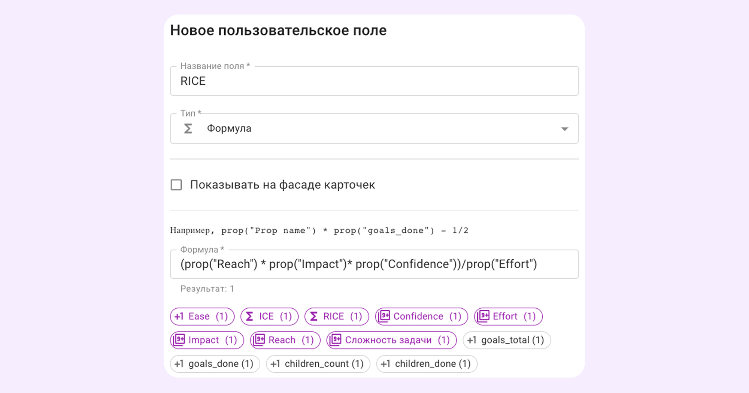Click the +1 icon in the Ease chip
The image size is (749, 393).
[179, 317]
